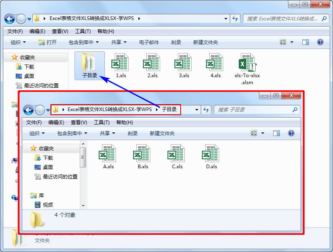Click the Forward arrow in the 子目录 window
This screenshot has width=333, height=252.
(x=40, y=110)
